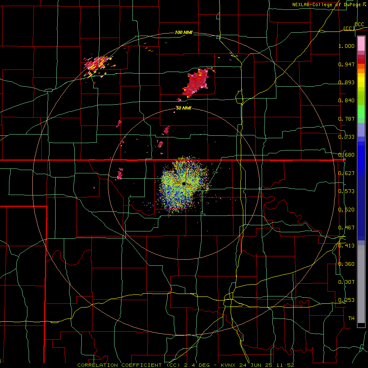Click the "100 NMI" range ring label
This screenshot has width=368, height=368.
pos(184,32)
